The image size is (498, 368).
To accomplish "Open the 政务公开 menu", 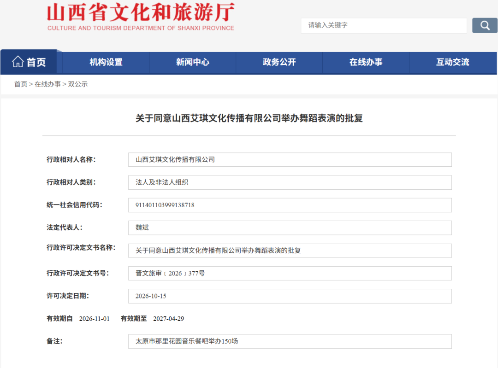I will click(x=279, y=62).
